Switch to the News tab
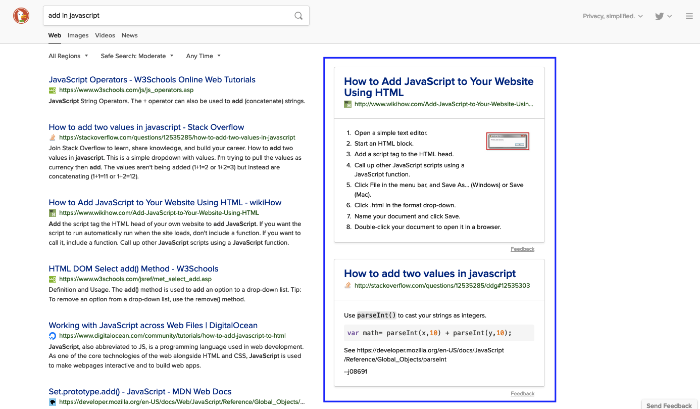This screenshot has height=409, width=700. coord(129,35)
